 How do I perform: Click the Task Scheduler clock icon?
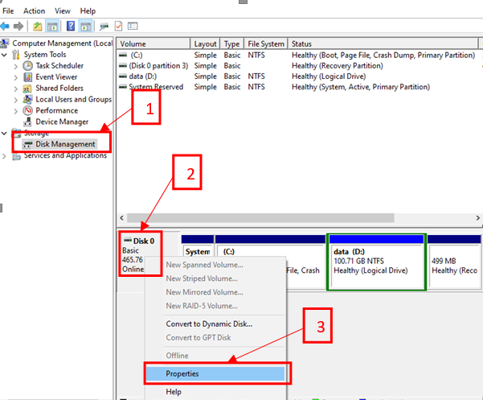(x=28, y=65)
